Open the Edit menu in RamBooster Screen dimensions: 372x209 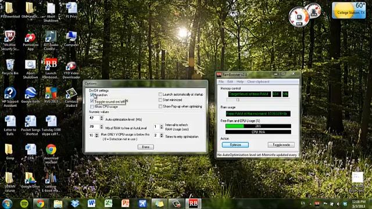[230, 81]
